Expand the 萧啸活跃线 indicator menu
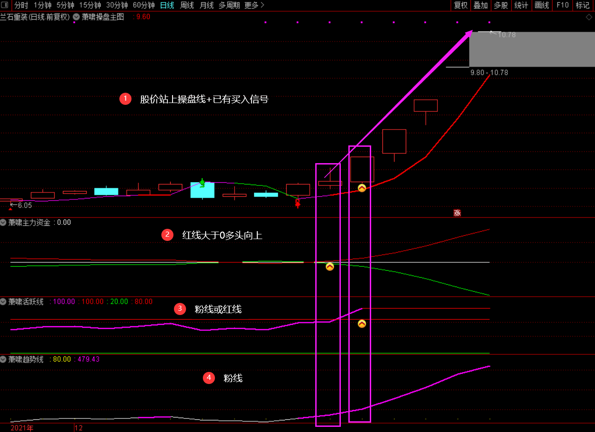595x432 pixels. tap(4, 302)
